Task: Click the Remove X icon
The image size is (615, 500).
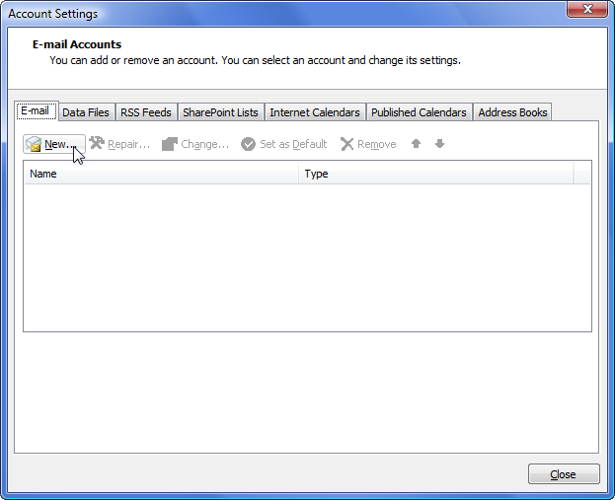Action: pos(346,144)
